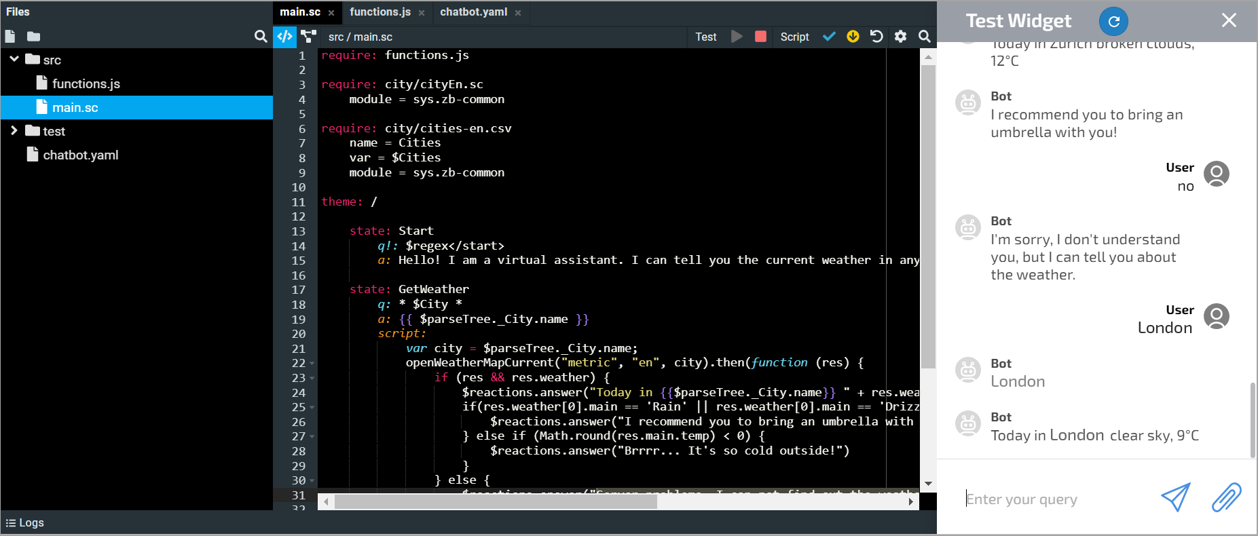This screenshot has height=536, width=1258.
Task: Run the test with play button
Action: 737,37
